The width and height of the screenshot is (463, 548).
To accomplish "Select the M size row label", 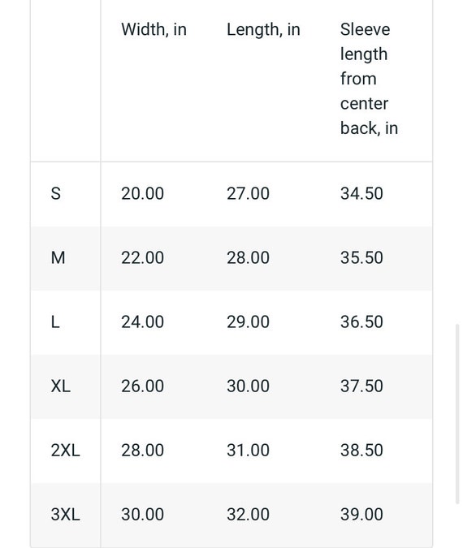I will pos(58,258).
